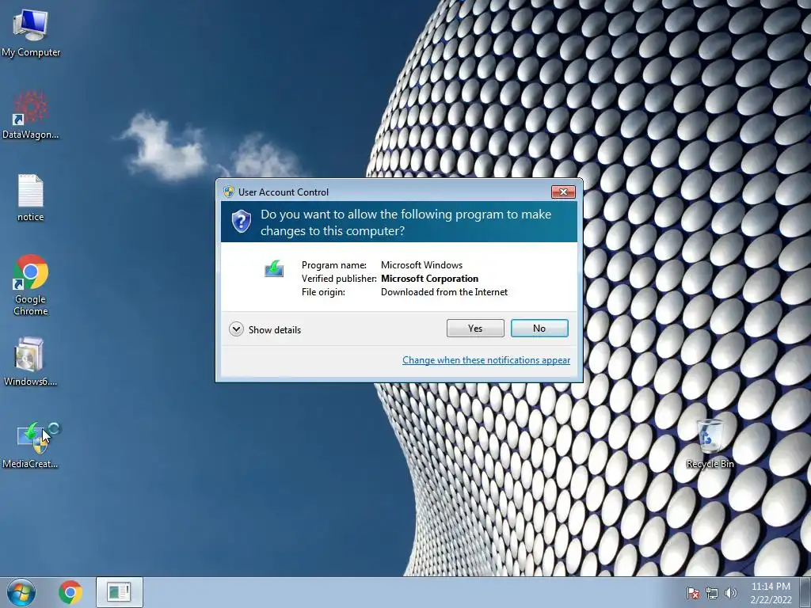
Task: Select the DataWagon desktop shortcut
Action: tap(31, 115)
